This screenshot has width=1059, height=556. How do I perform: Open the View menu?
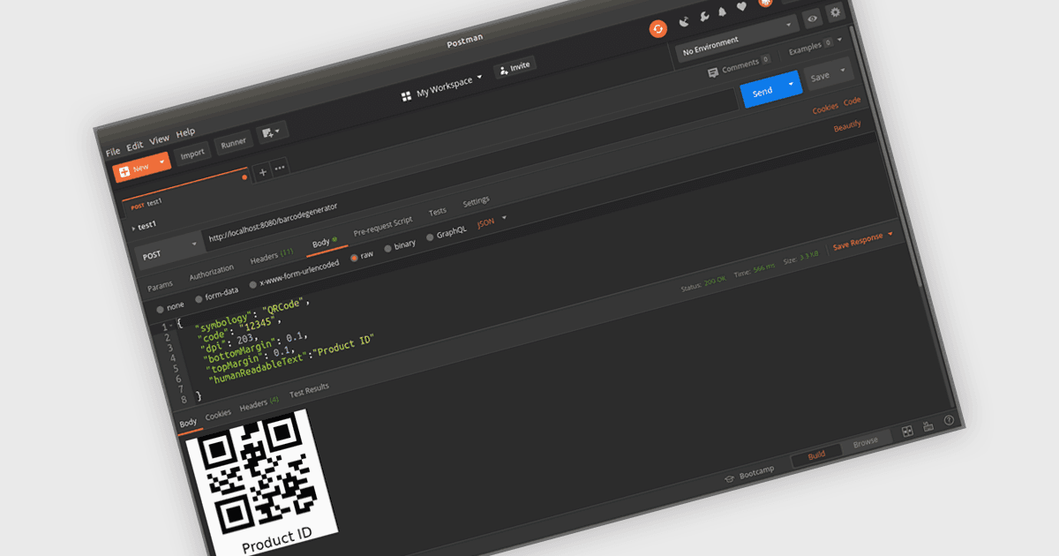(x=159, y=139)
